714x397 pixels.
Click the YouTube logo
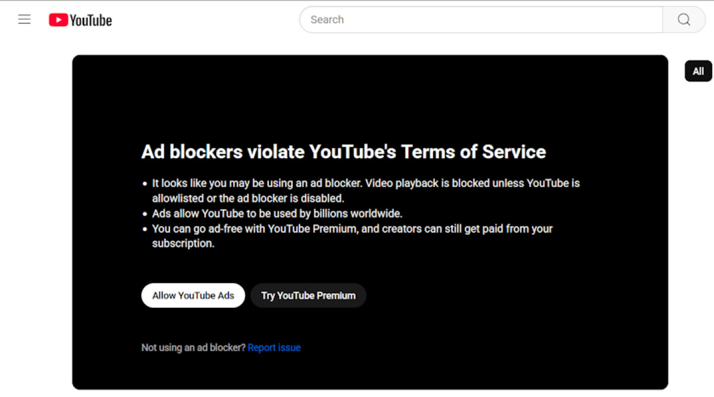pyautogui.click(x=80, y=20)
